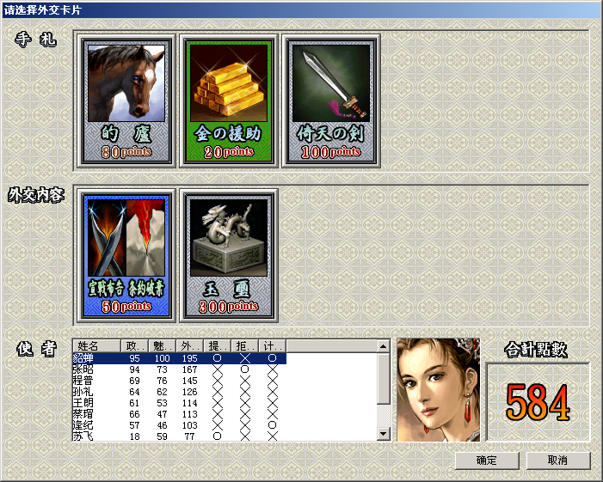The width and height of the screenshot is (603, 482).
Task: Click envoy list scroll down arrow
Action: coord(384,434)
